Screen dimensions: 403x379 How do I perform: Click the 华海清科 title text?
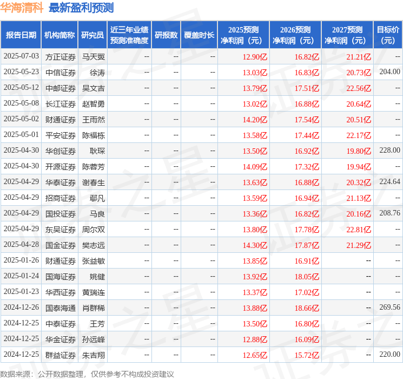(x=22, y=8)
